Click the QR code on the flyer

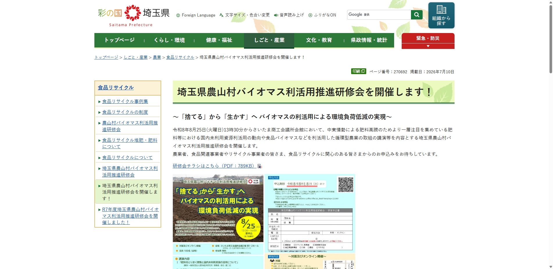point(346,184)
